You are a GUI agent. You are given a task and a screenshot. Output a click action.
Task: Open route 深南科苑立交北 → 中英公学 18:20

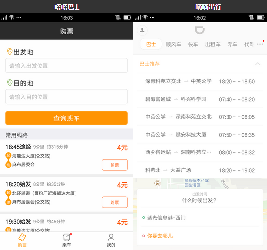pos(200,81)
